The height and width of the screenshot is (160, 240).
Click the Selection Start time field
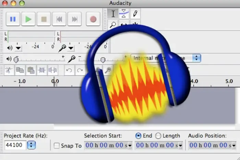[106, 145]
